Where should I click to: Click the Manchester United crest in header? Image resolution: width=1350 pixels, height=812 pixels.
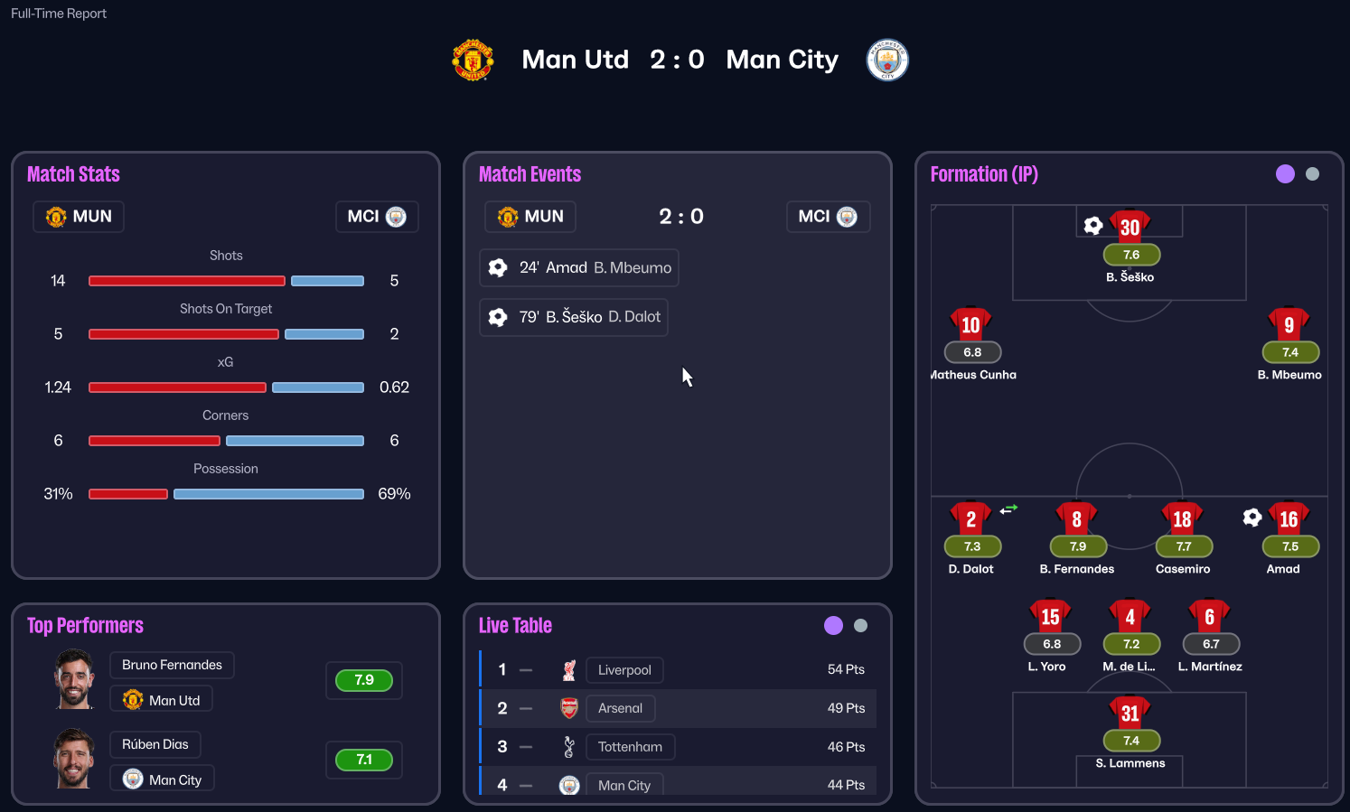[473, 60]
